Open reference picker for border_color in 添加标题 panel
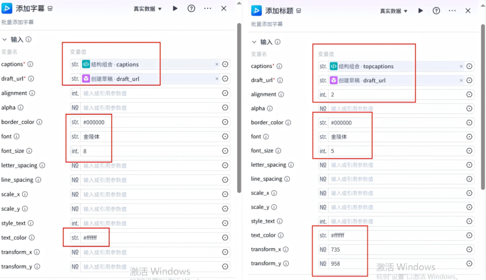 coord(469,123)
